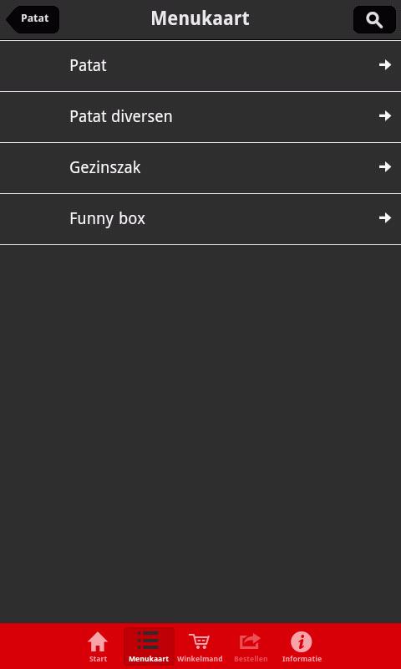This screenshot has width=401, height=669.
Task: Tap the Bestellen share icon
Action: pos(250,641)
